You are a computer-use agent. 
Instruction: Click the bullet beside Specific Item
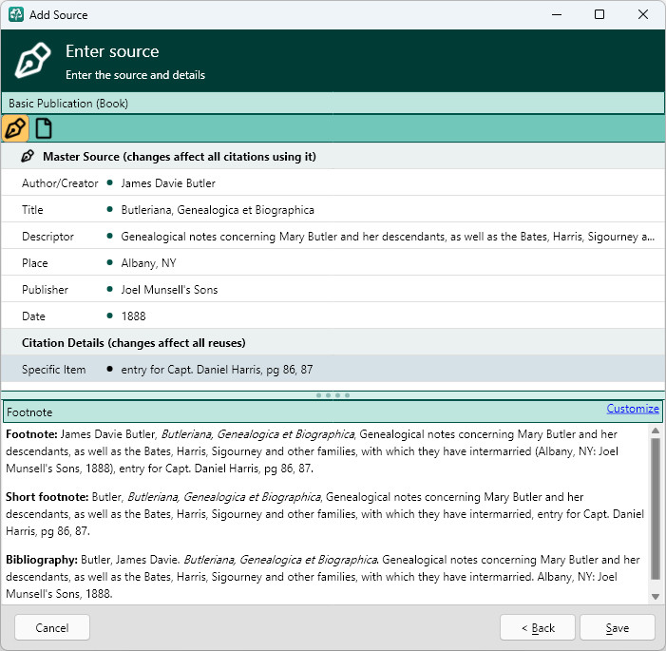tap(110, 369)
